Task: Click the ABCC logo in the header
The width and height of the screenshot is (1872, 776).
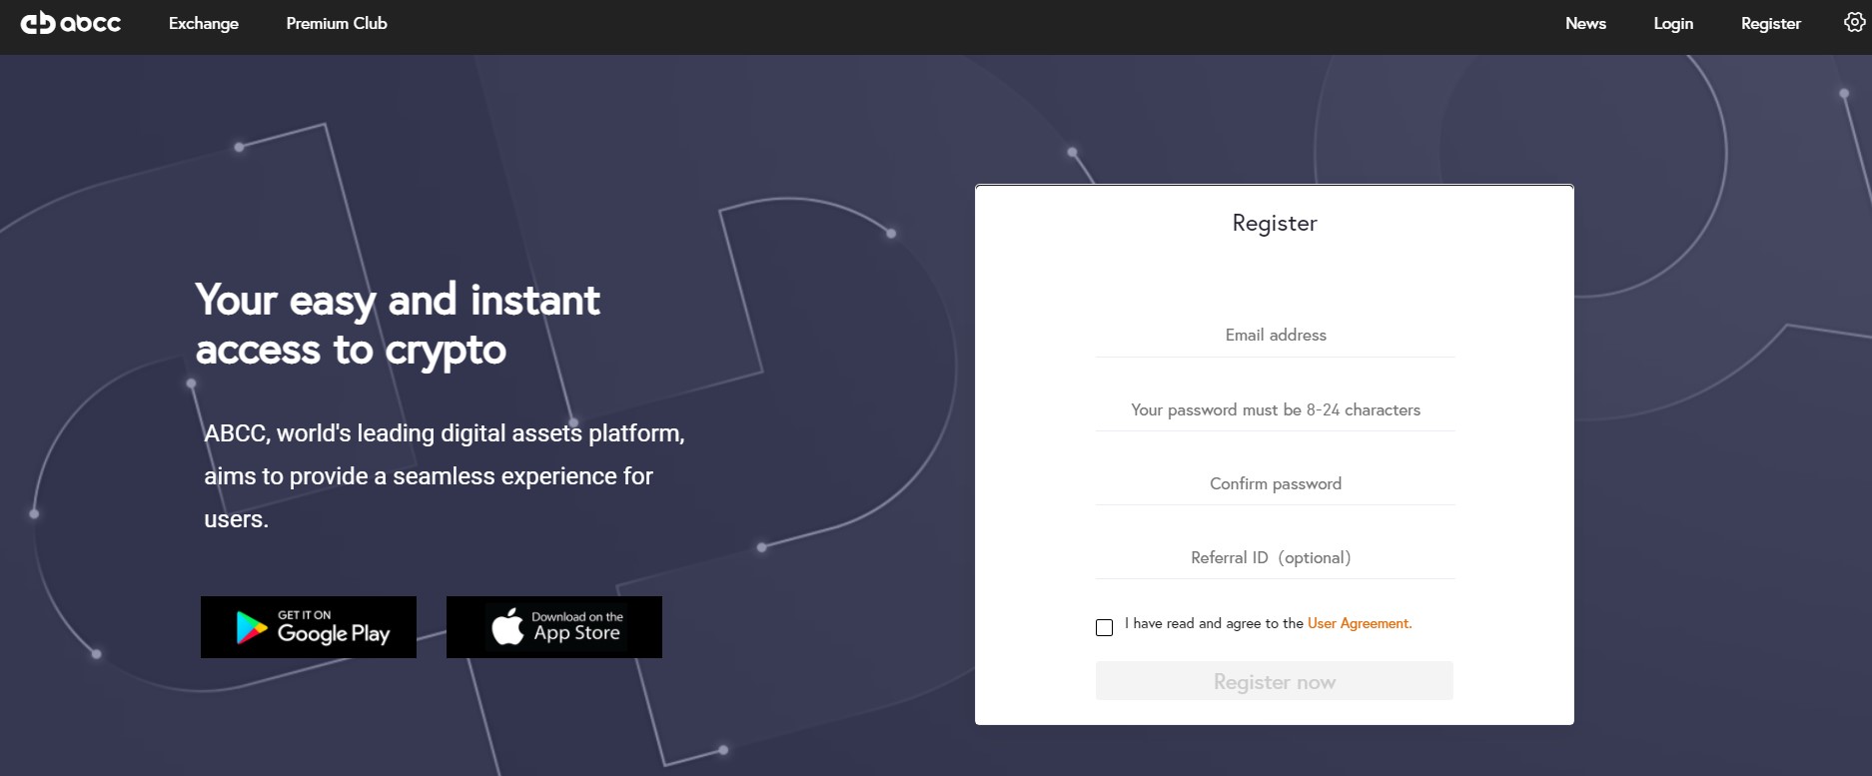Action: point(71,23)
